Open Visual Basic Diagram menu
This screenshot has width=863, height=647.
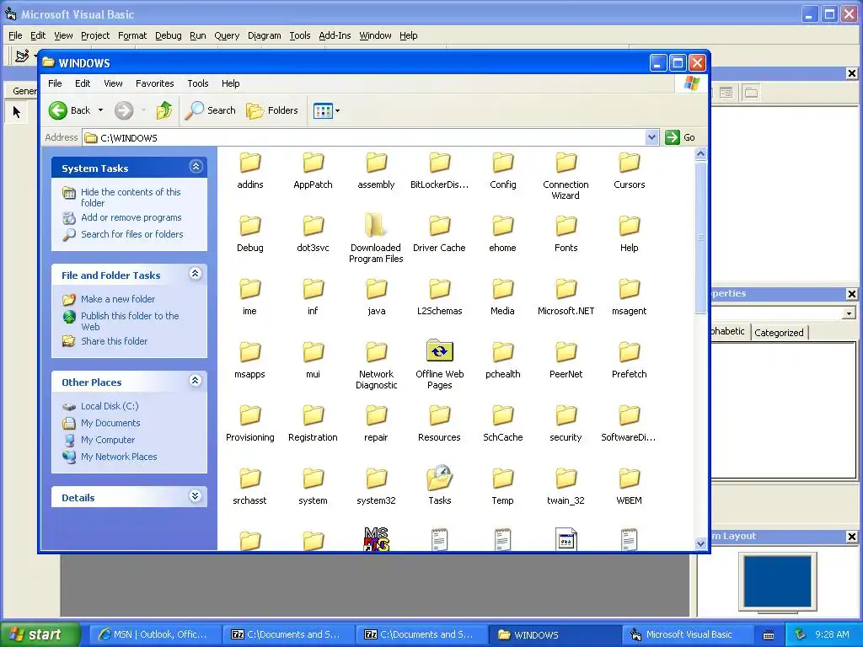[264, 35]
